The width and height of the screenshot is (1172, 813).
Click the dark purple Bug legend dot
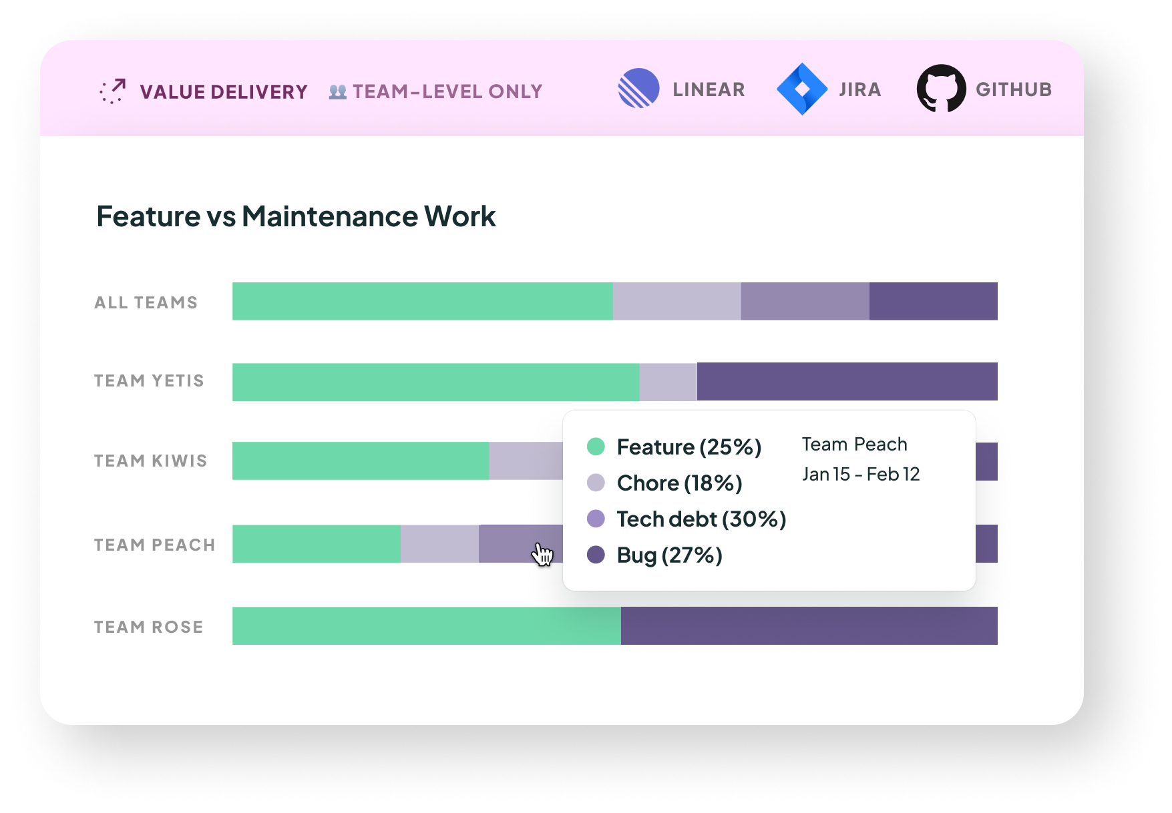pos(596,555)
